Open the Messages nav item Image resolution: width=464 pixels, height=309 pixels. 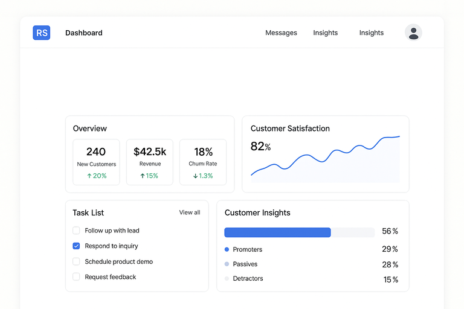pyautogui.click(x=281, y=33)
